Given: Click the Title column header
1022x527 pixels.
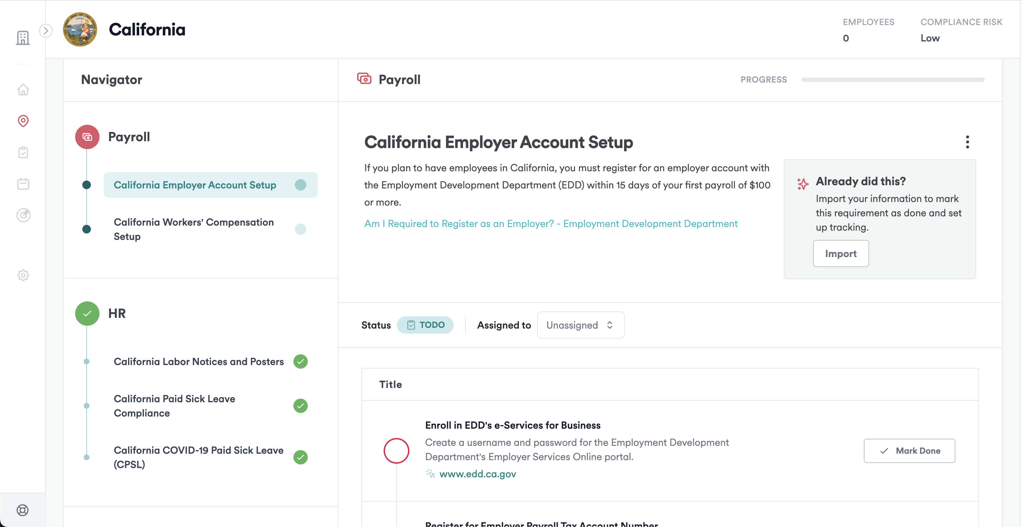Looking at the screenshot, I should [x=390, y=384].
